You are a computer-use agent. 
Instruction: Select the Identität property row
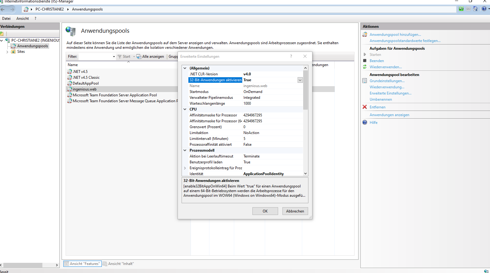(246, 174)
